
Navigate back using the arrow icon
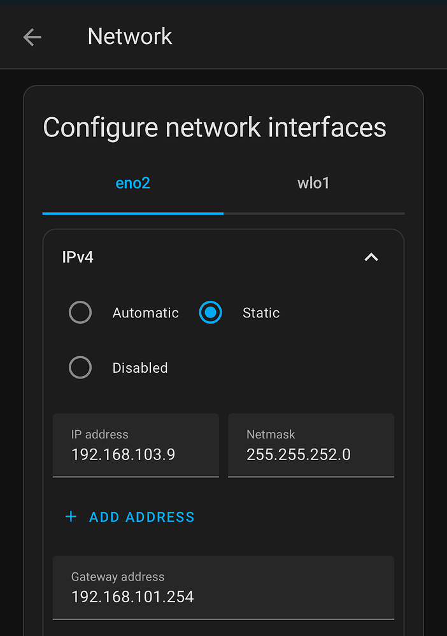(32, 37)
